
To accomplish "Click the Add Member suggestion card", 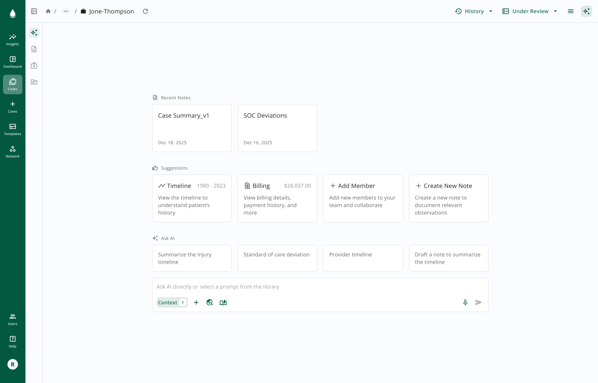I will (x=363, y=198).
